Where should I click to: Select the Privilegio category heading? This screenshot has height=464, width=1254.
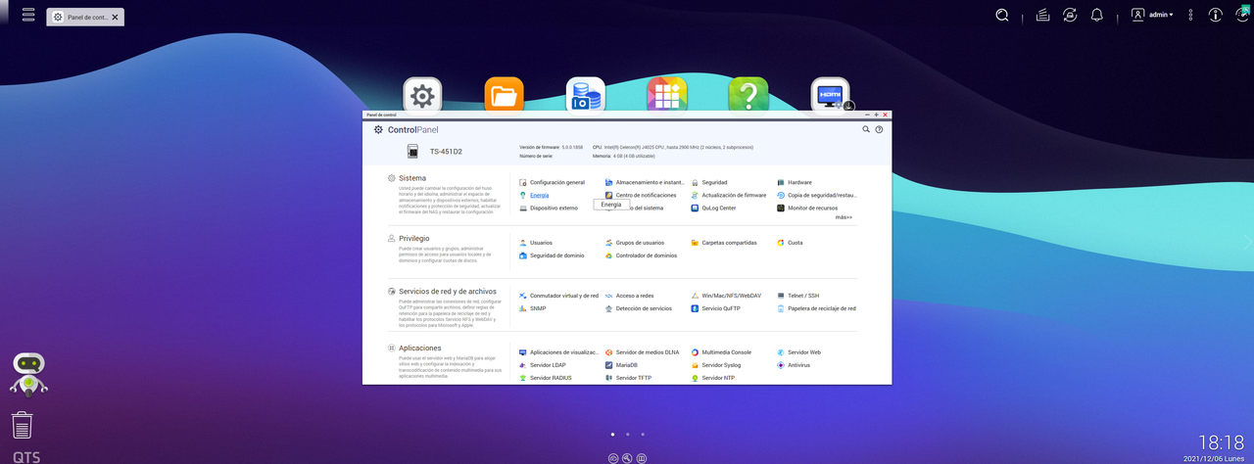click(414, 238)
